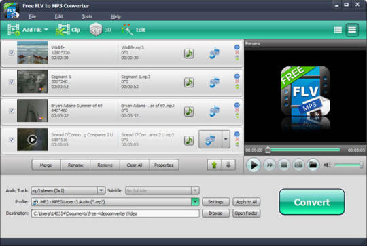Click audio note icon for Wildlife row
Viewport: 367px width, 246px height.
(189, 54)
